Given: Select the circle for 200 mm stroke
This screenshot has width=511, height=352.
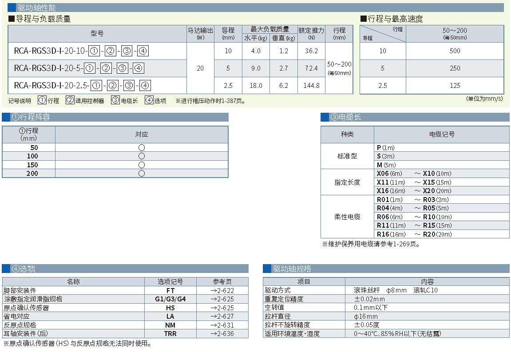Looking at the screenshot, I should (x=142, y=174).
